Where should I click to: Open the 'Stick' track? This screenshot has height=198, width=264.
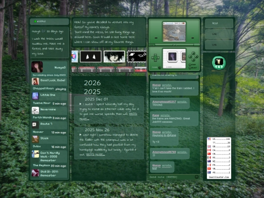(44, 138)
